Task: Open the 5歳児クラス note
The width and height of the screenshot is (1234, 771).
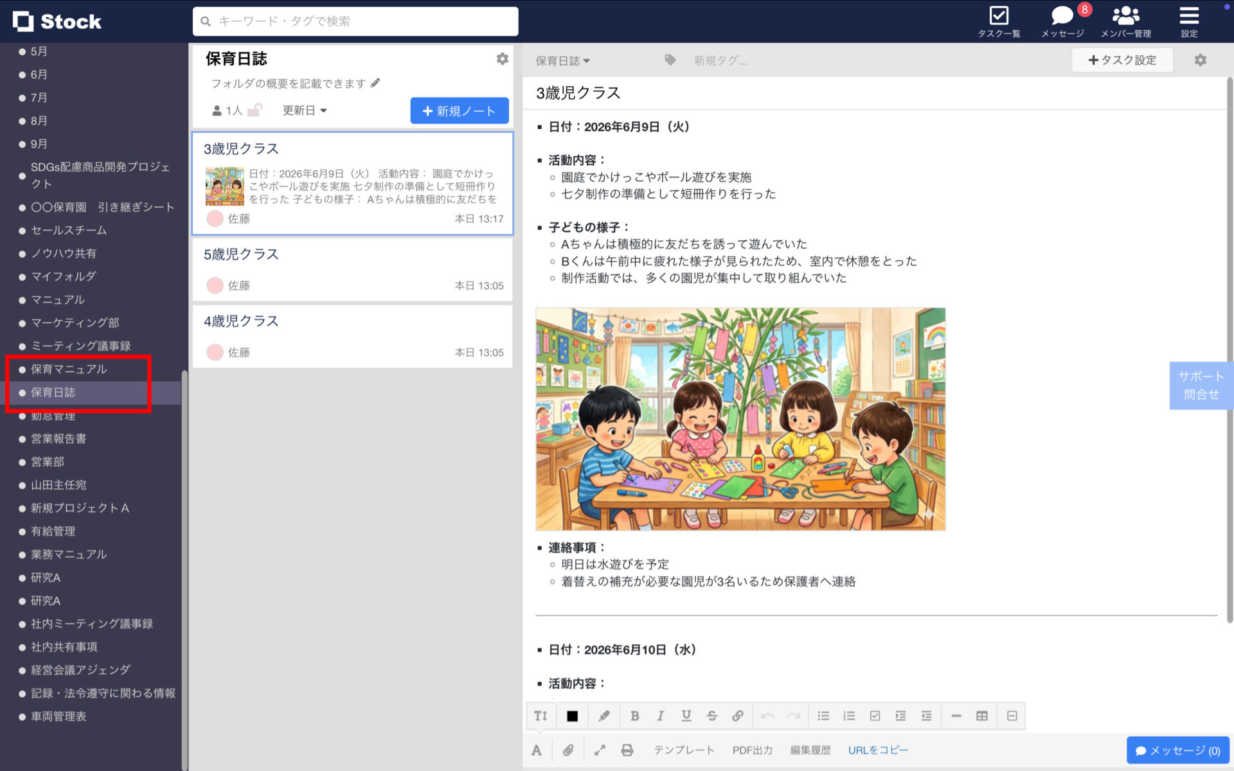Action: [x=352, y=270]
